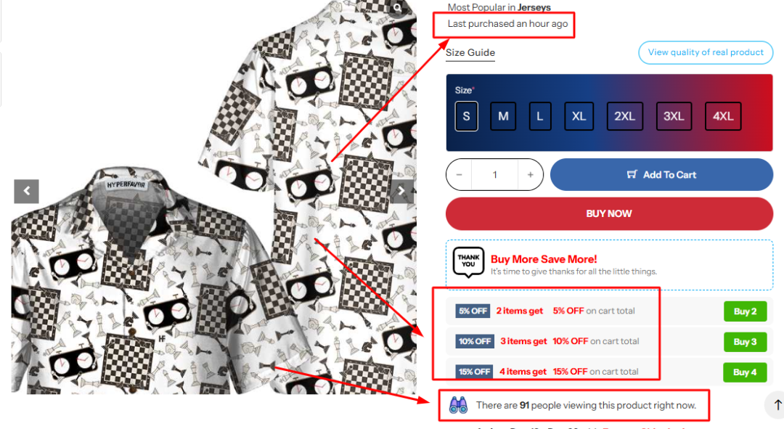
Task: Click the next image arrow
Action: point(401,191)
